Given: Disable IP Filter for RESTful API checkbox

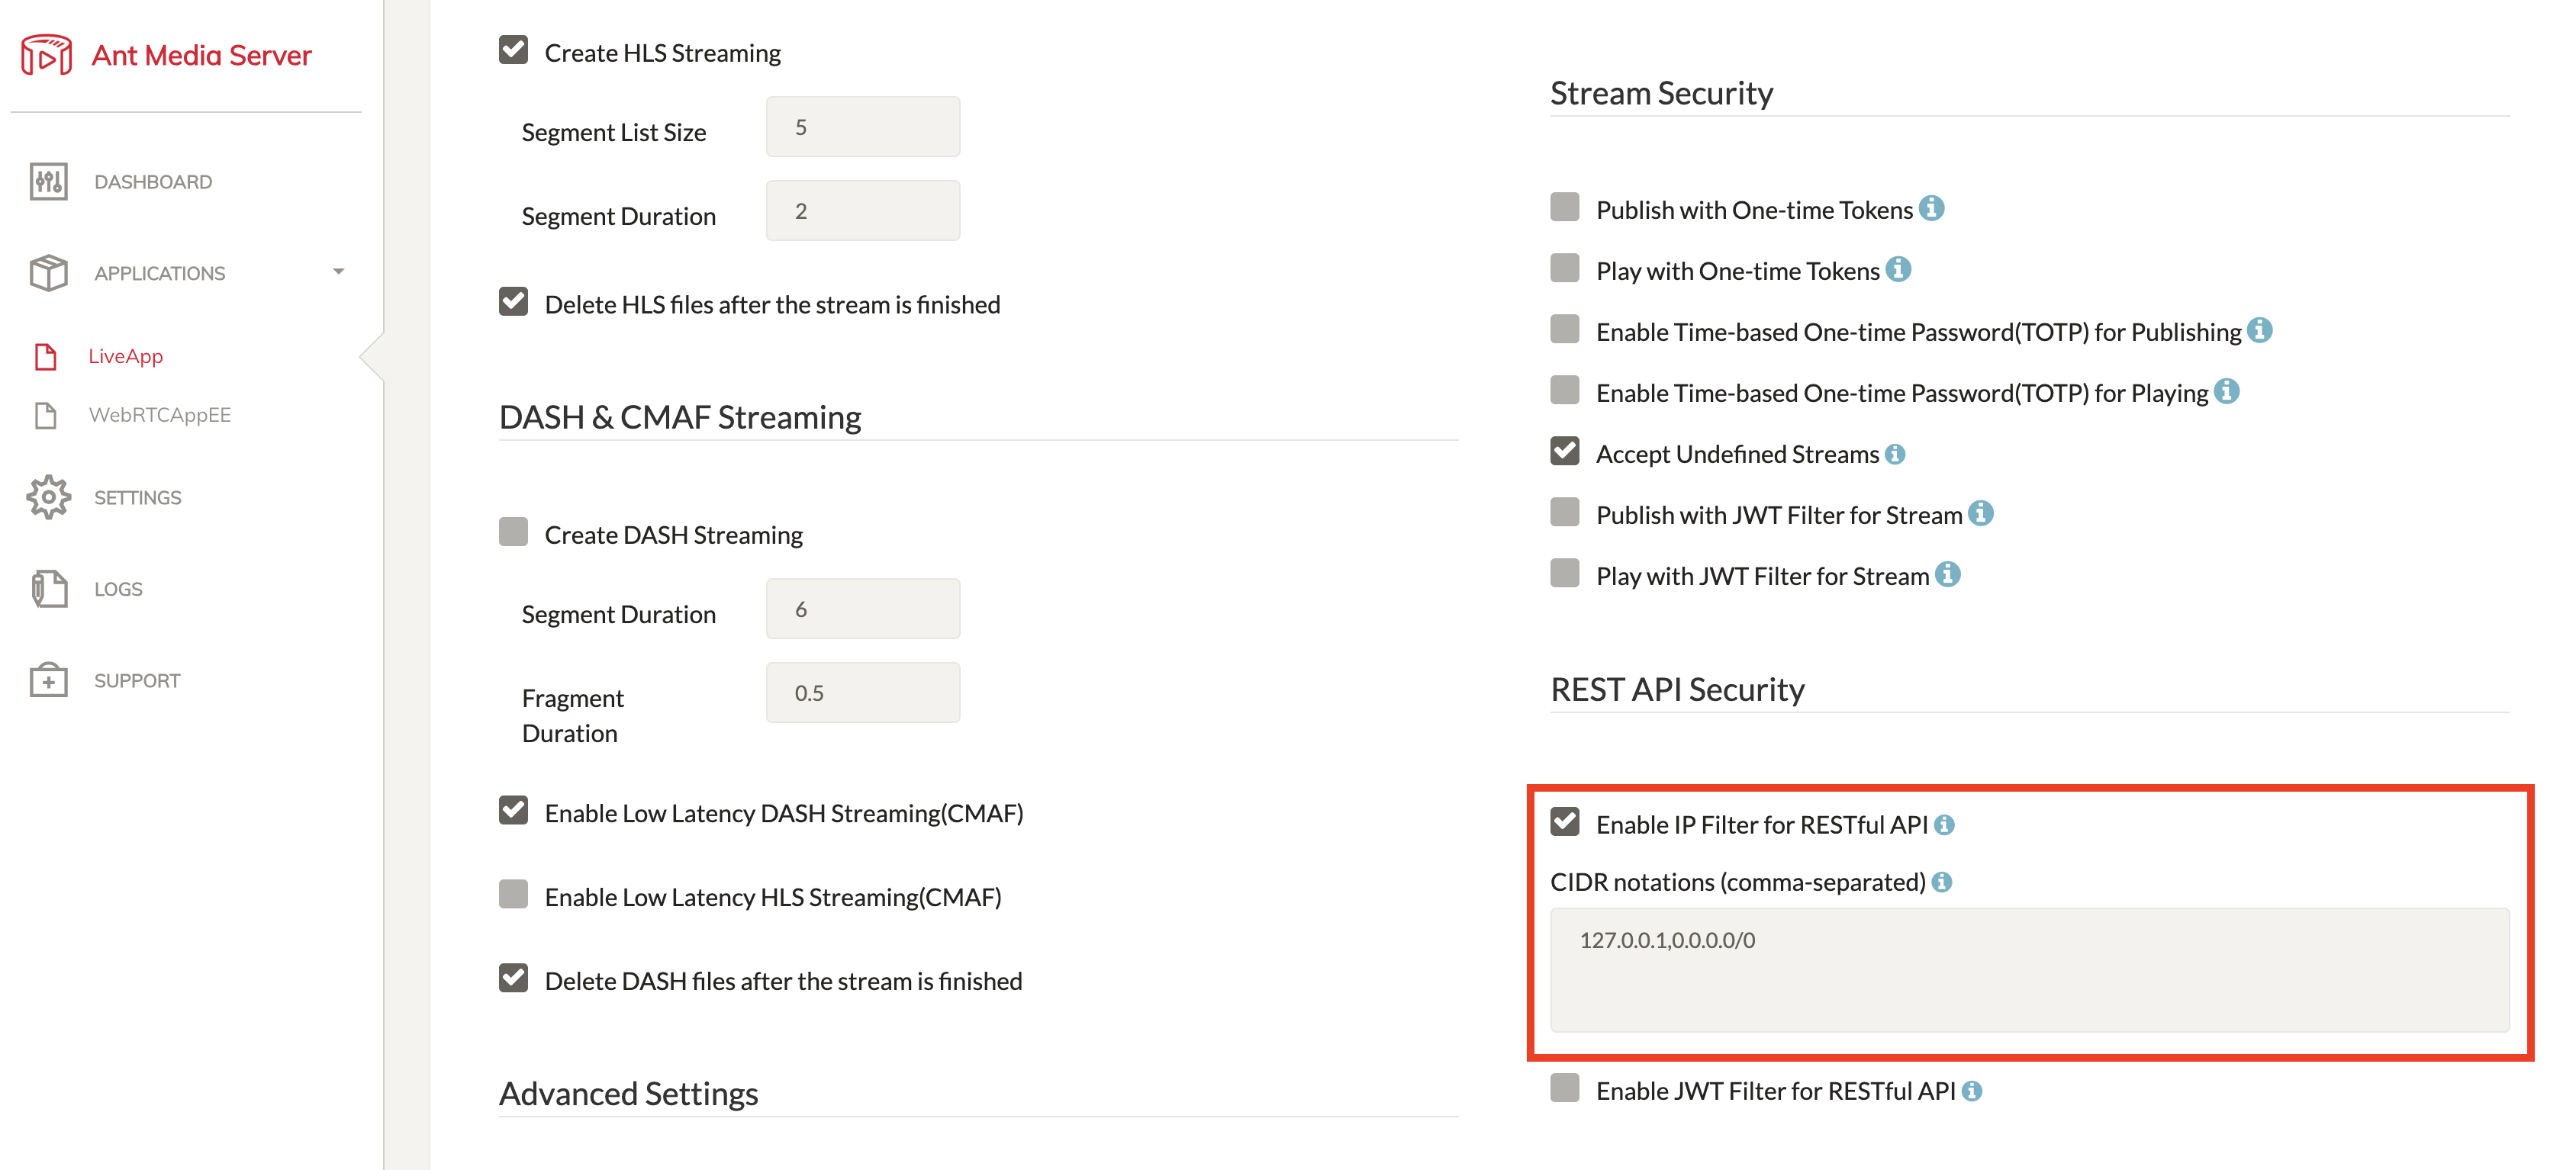Looking at the screenshot, I should [1564, 822].
